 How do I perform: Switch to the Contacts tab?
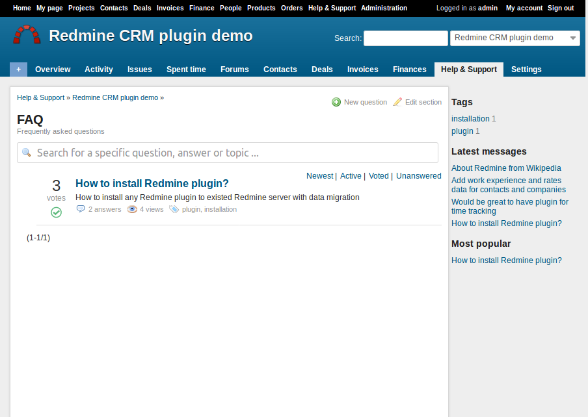[x=280, y=69]
